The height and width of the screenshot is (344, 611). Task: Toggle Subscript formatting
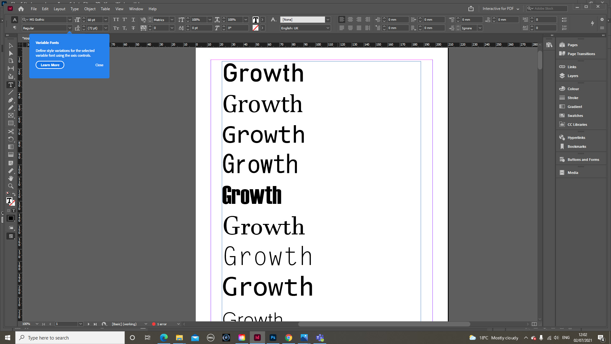[125, 28]
